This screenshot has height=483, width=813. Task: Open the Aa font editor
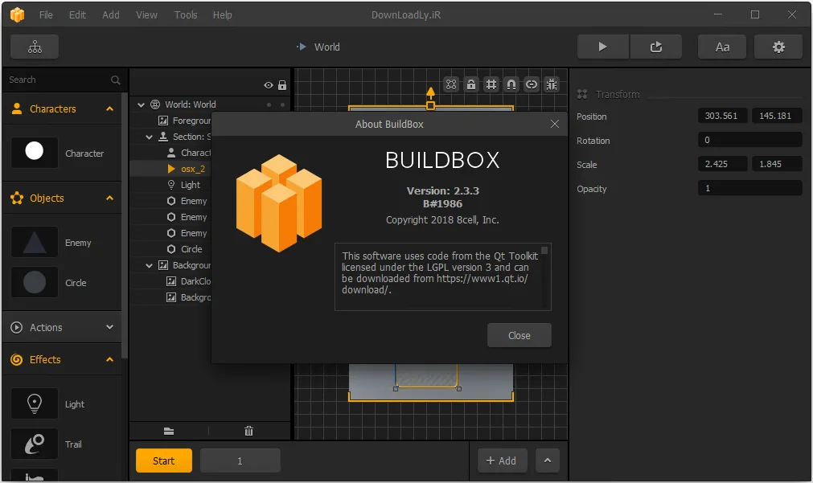tap(722, 47)
